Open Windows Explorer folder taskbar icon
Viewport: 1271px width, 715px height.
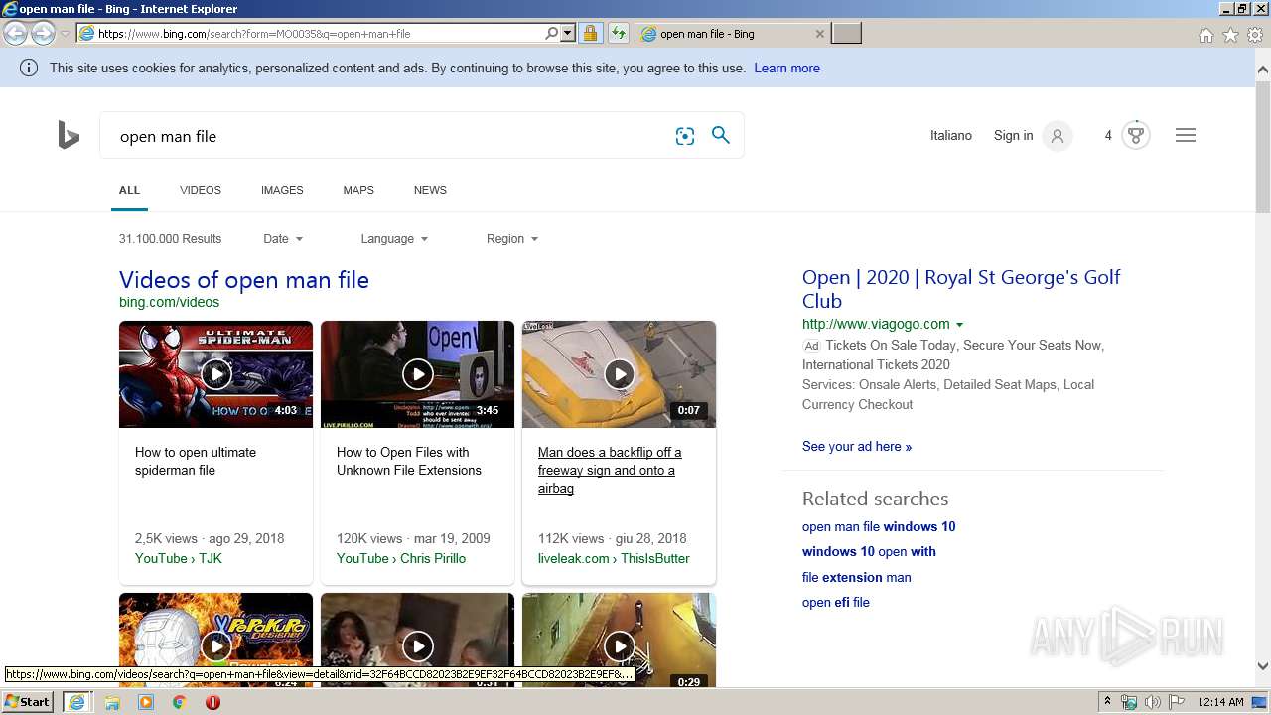[x=112, y=702]
